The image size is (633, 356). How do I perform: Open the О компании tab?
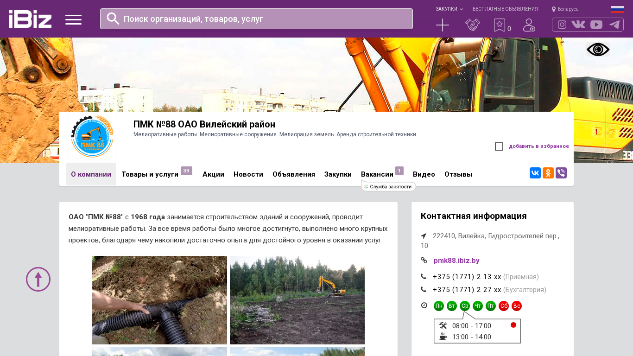(x=91, y=174)
